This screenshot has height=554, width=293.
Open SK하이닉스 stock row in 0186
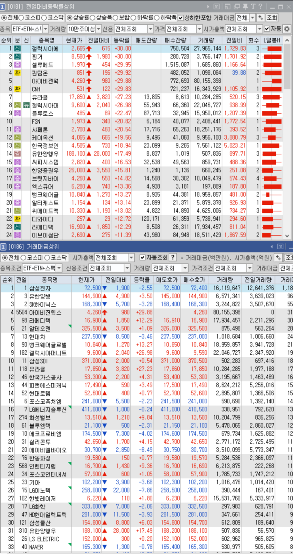coord(146,304)
